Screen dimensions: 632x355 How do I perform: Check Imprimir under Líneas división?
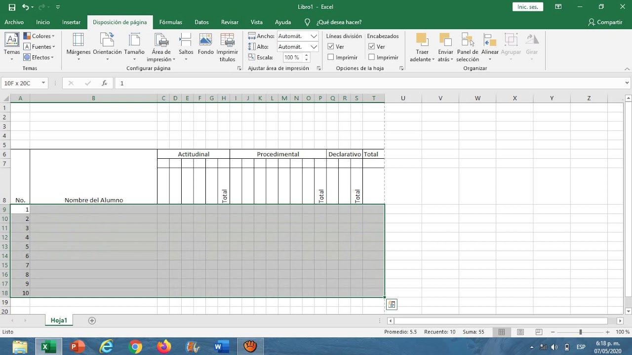(x=331, y=57)
